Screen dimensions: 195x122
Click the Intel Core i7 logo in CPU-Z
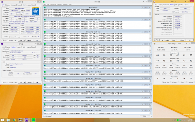tap(35, 11)
